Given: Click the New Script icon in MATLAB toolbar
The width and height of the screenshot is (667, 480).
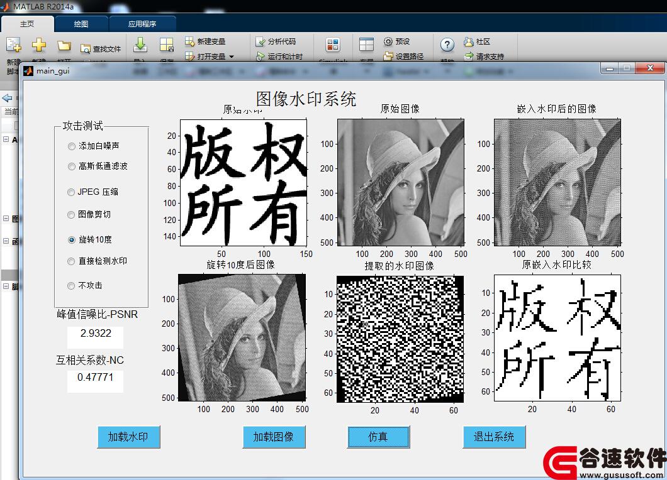Looking at the screenshot, I should pos(13,45).
